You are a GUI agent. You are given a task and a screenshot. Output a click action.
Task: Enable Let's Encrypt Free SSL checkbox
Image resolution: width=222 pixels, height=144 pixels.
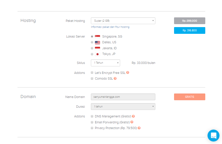(x=92, y=73)
